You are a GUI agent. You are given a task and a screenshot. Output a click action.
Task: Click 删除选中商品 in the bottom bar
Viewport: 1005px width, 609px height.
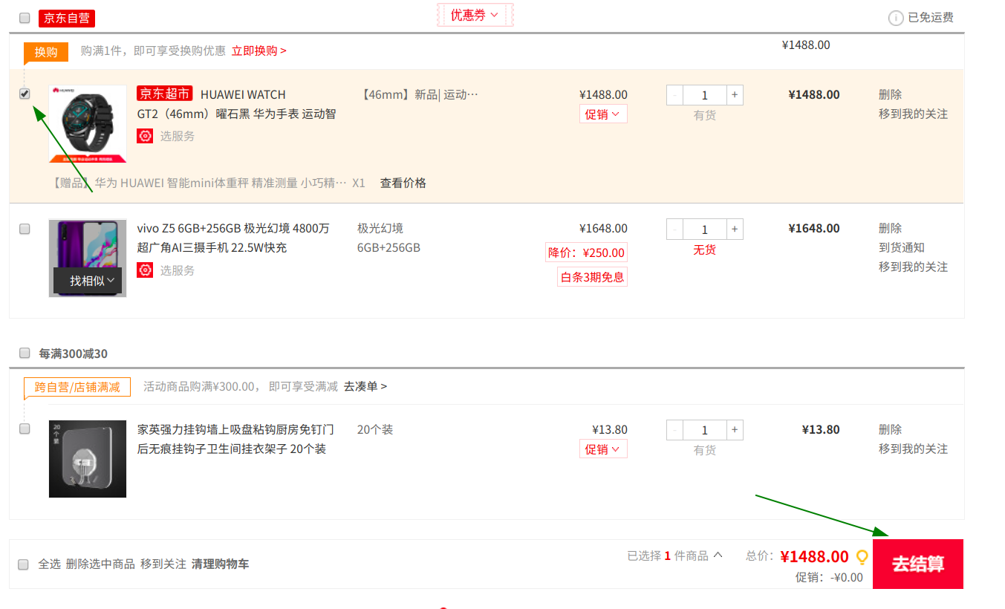click(100, 564)
